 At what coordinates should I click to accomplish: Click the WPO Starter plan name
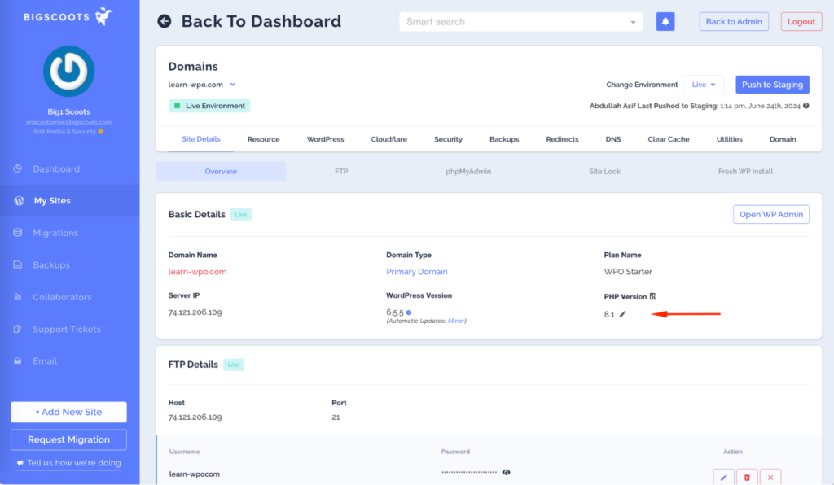[x=628, y=272]
